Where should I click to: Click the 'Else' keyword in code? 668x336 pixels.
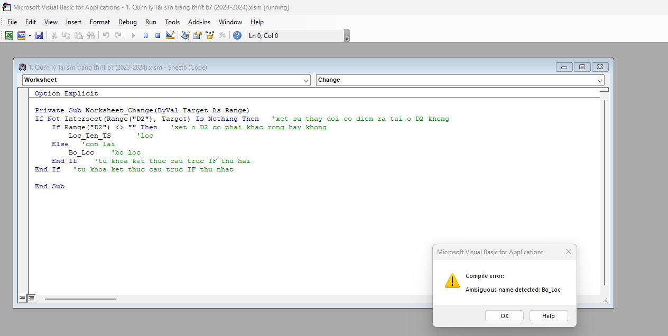(60, 144)
